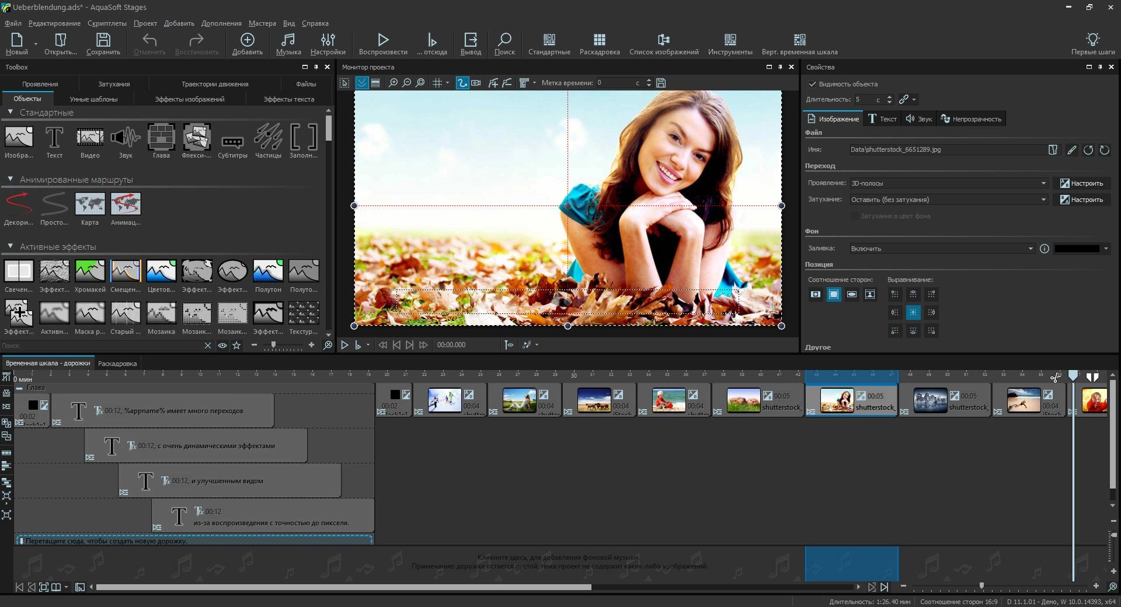
Task: Collapse the Анимированные маршруты section
Action: coord(10,179)
